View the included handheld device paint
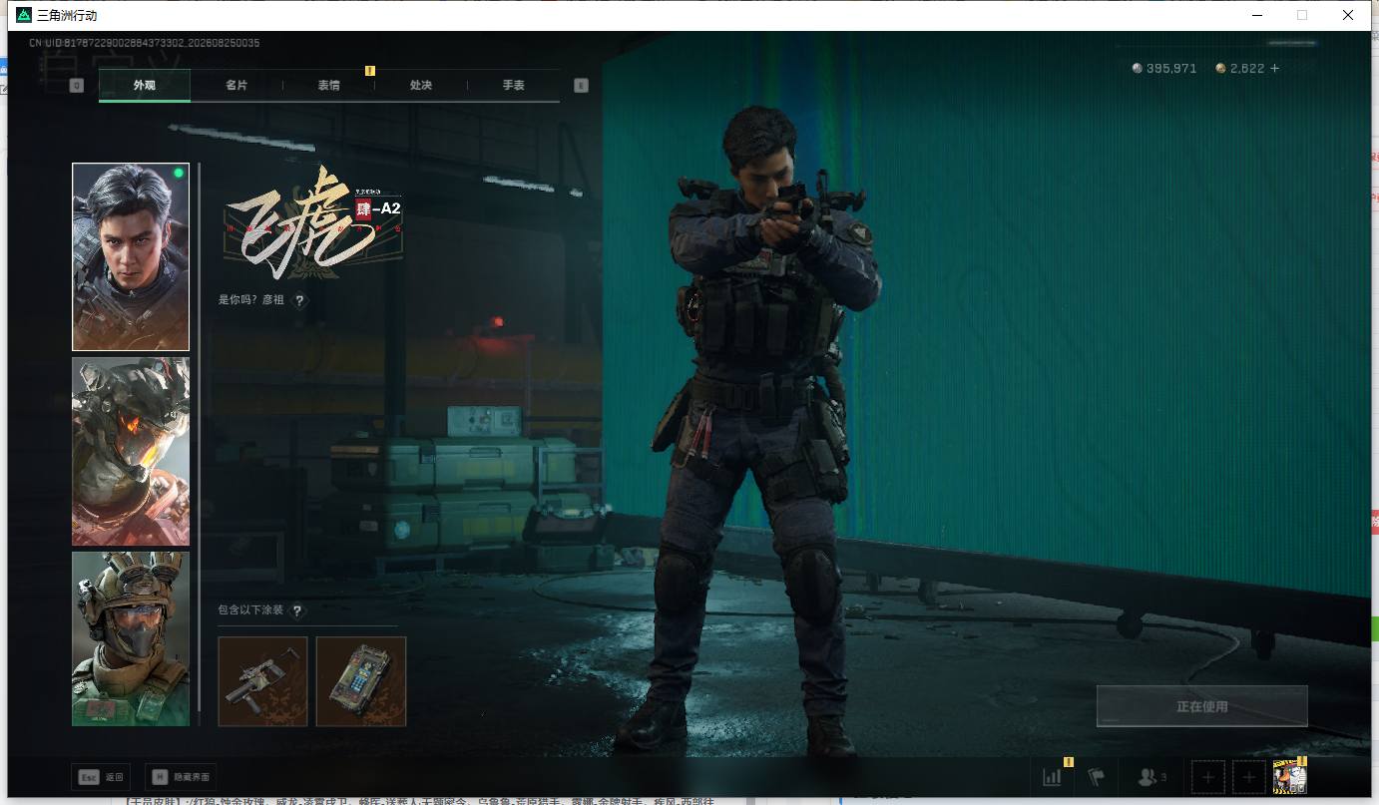The width and height of the screenshot is (1379, 805). (361, 681)
